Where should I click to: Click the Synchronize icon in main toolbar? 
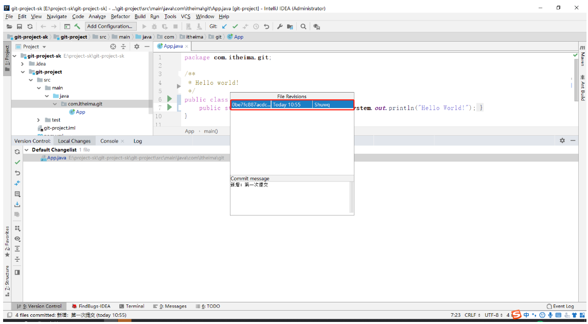[x=30, y=27]
